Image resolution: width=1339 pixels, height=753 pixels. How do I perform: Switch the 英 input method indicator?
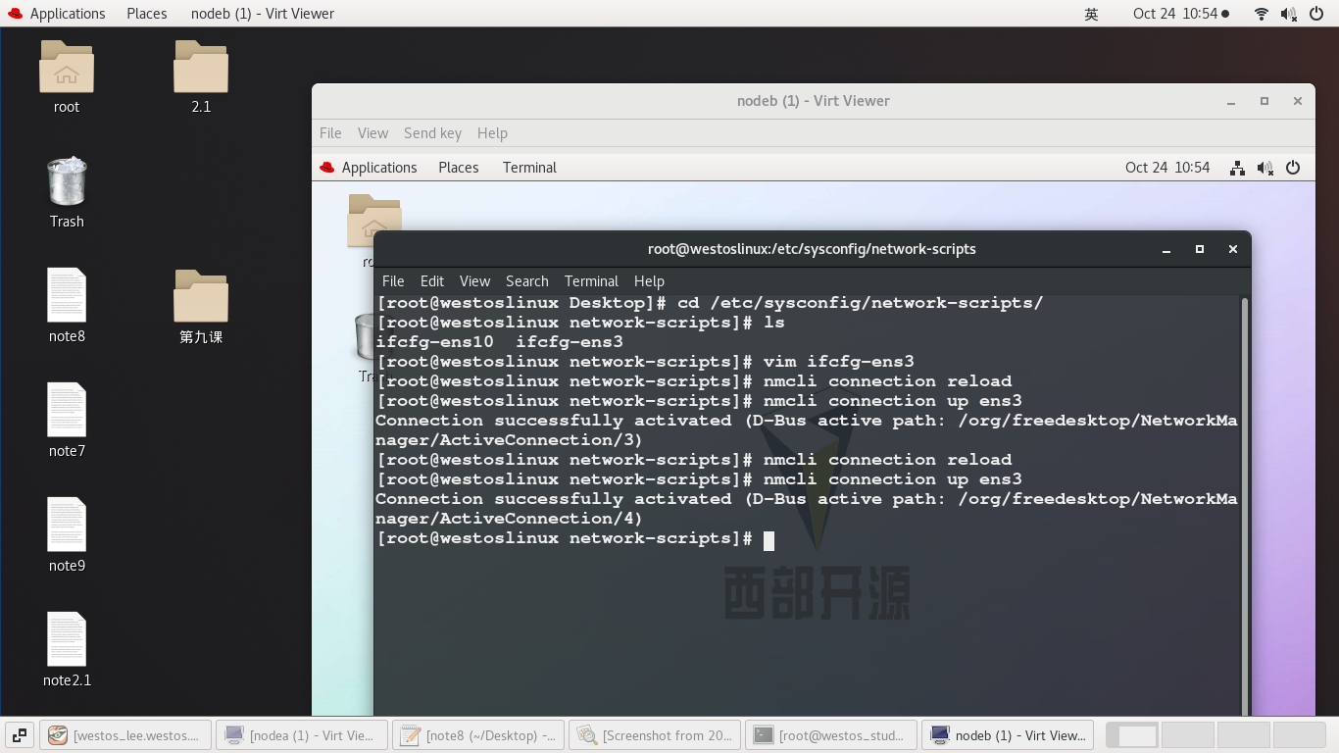click(1091, 14)
